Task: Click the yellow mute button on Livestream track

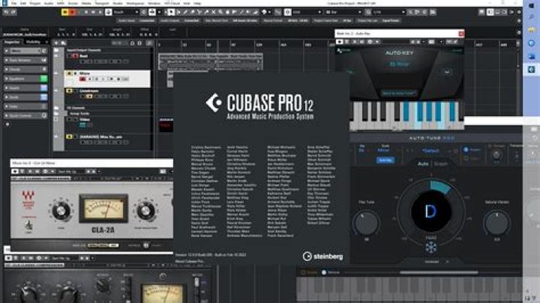Action: tap(69, 91)
